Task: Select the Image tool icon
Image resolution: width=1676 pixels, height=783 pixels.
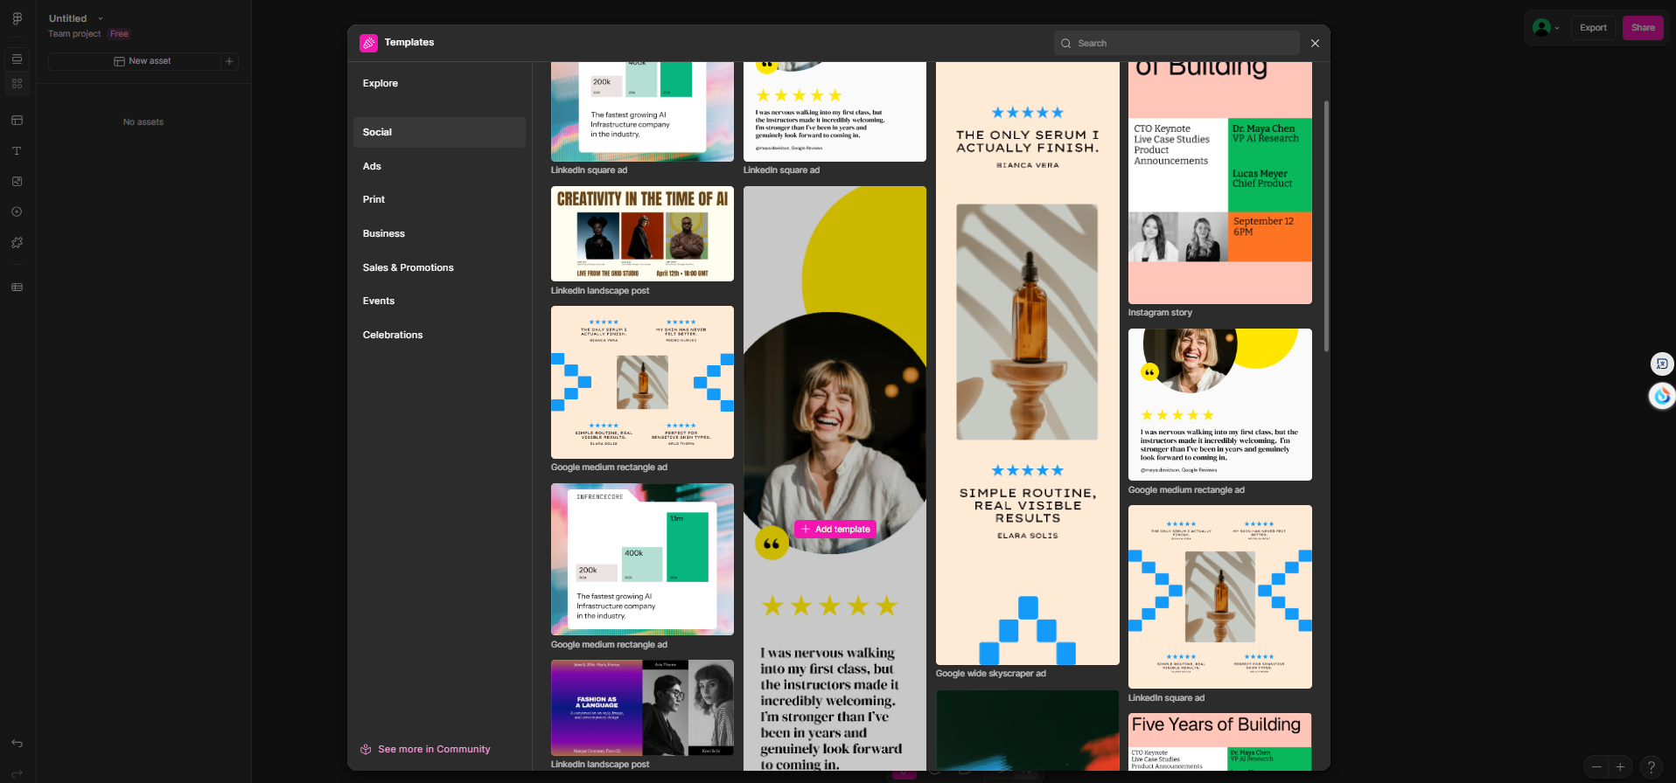Action: (x=17, y=182)
